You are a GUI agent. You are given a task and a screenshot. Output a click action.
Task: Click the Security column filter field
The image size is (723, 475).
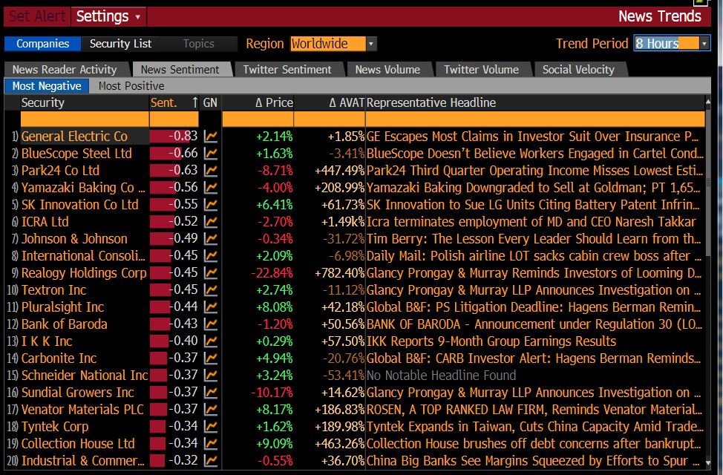[x=85, y=119]
